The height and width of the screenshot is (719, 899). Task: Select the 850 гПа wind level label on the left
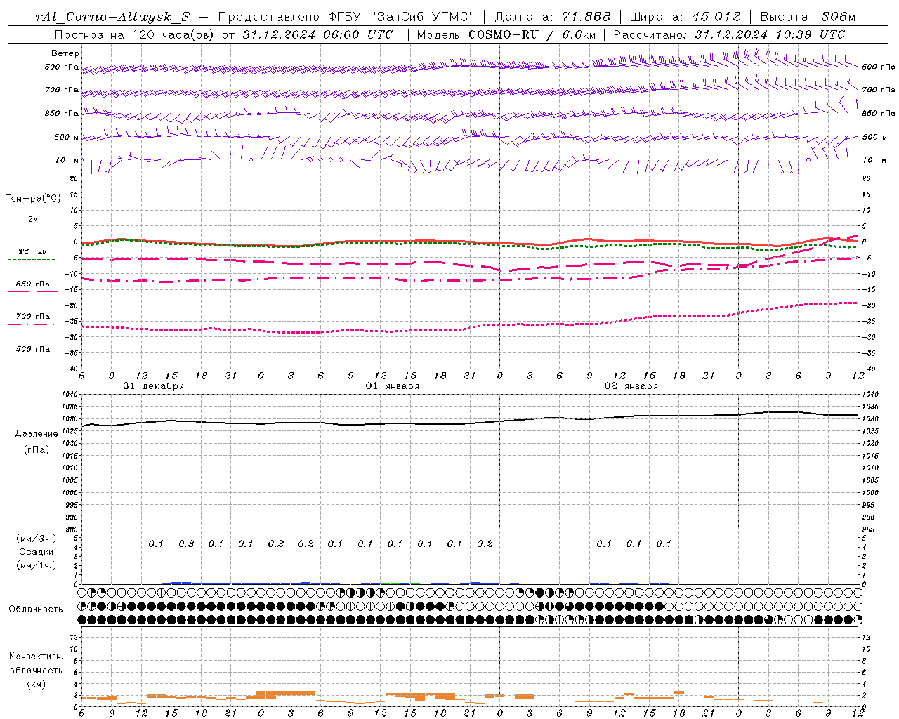coord(62,113)
